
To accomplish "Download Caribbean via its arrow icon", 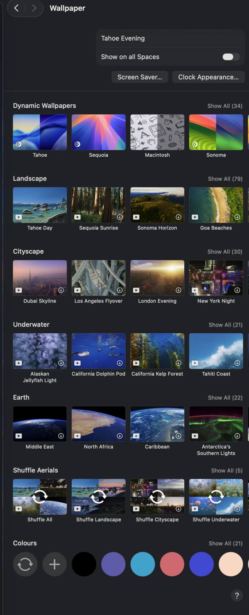I will [178, 436].
